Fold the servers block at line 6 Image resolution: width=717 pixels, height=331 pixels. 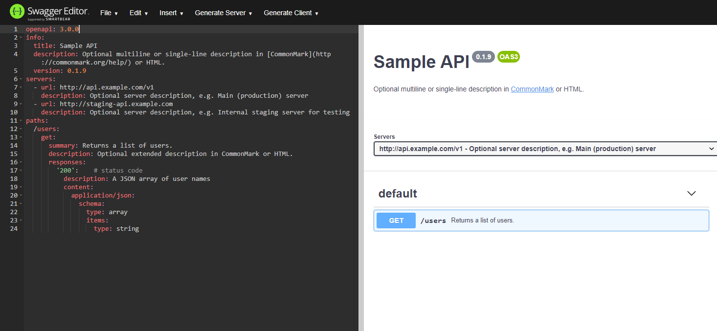21,79
